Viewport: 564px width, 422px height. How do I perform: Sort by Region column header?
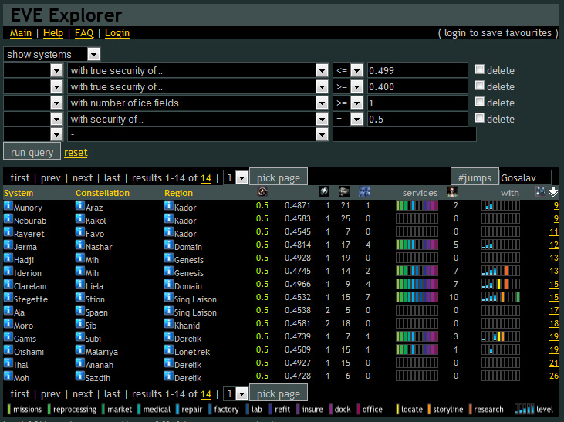click(178, 193)
